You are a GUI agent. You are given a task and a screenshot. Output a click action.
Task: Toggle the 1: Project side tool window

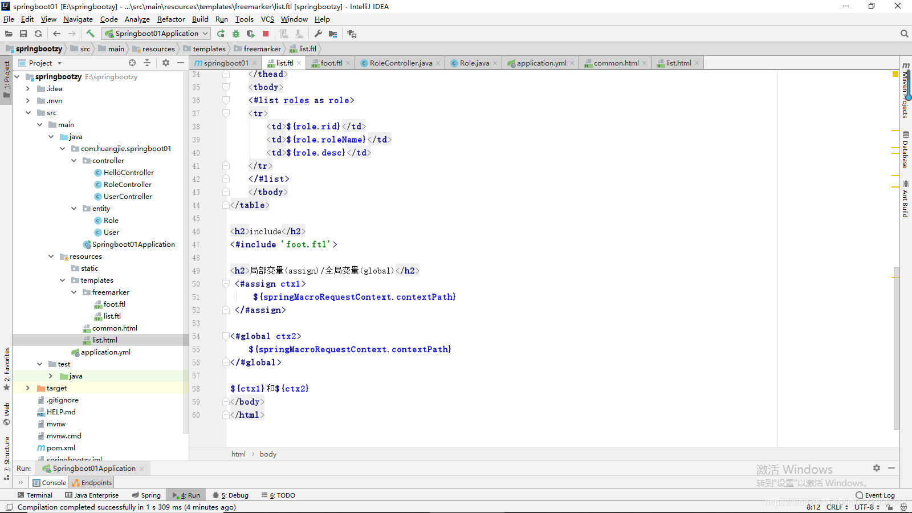tap(7, 79)
